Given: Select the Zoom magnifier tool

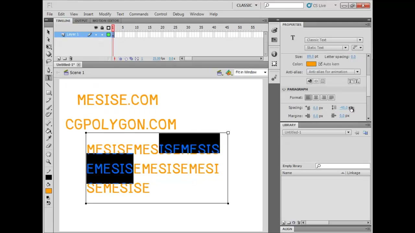Looking at the screenshot, I should coord(49,161).
